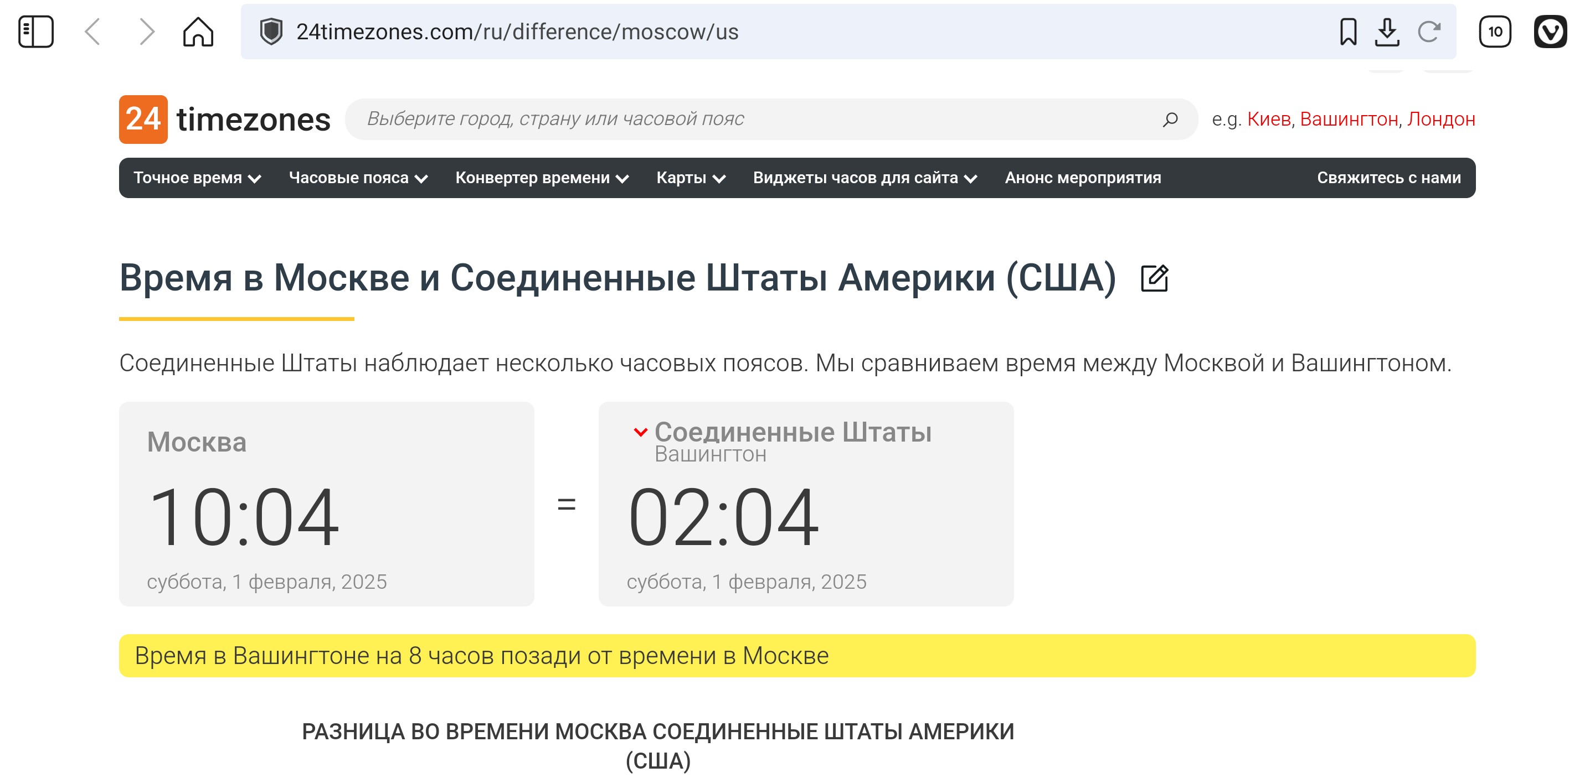Toggle the browser sidebar panel icon
Viewport: 1595px width, 783px height.
pyautogui.click(x=36, y=32)
